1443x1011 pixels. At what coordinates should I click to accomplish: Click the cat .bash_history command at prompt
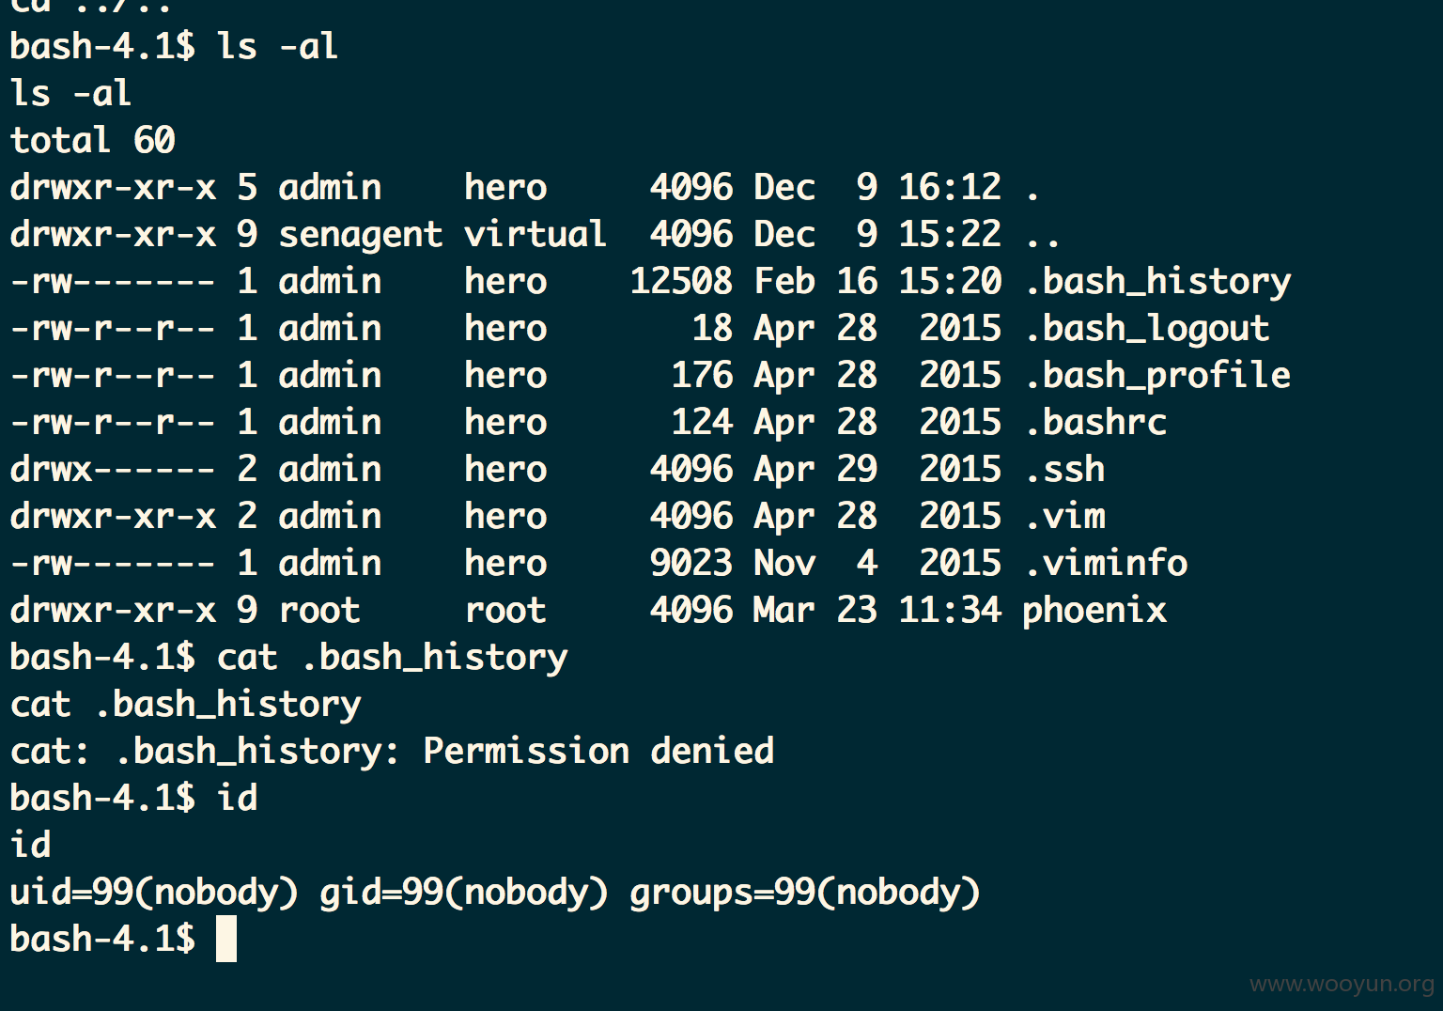[x=393, y=658]
